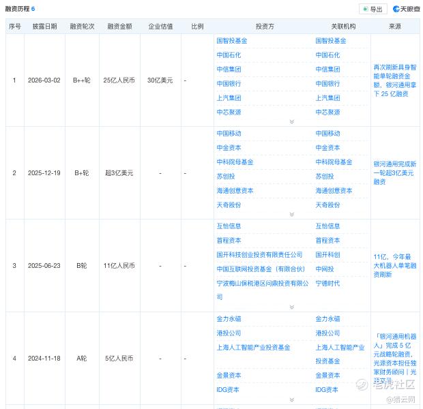Open source article 银河通用机器人完成5亿元战略轮融资
This screenshot has height=409, width=423.
click(395, 359)
